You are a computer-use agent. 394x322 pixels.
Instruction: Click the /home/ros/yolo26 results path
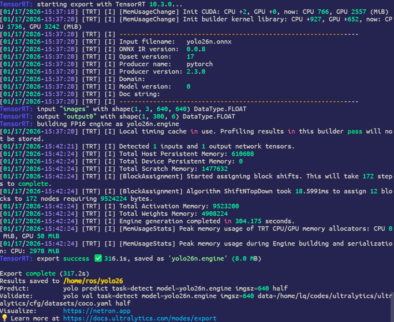click(93, 281)
